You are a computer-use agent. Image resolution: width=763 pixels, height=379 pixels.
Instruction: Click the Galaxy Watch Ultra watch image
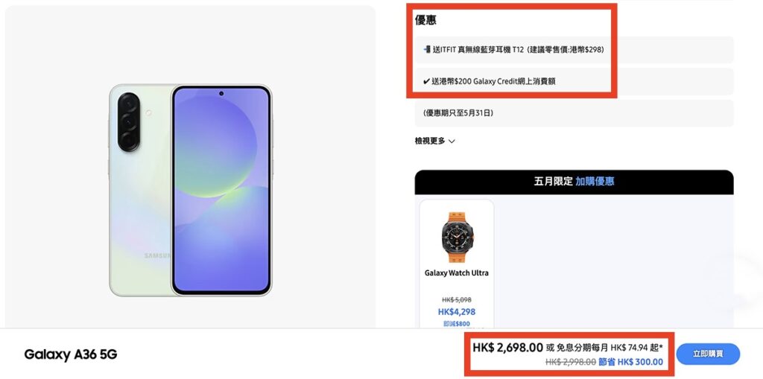point(457,237)
